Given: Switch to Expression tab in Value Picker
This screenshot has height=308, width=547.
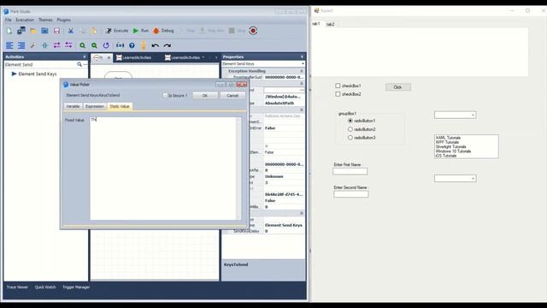Looking at the screenshot, I should 95,106.
